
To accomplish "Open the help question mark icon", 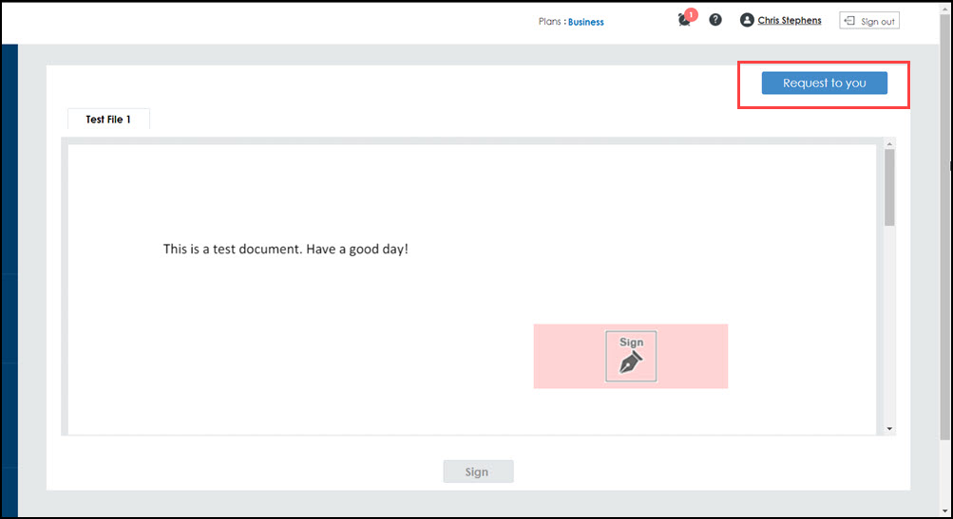I will click(715, 20).
